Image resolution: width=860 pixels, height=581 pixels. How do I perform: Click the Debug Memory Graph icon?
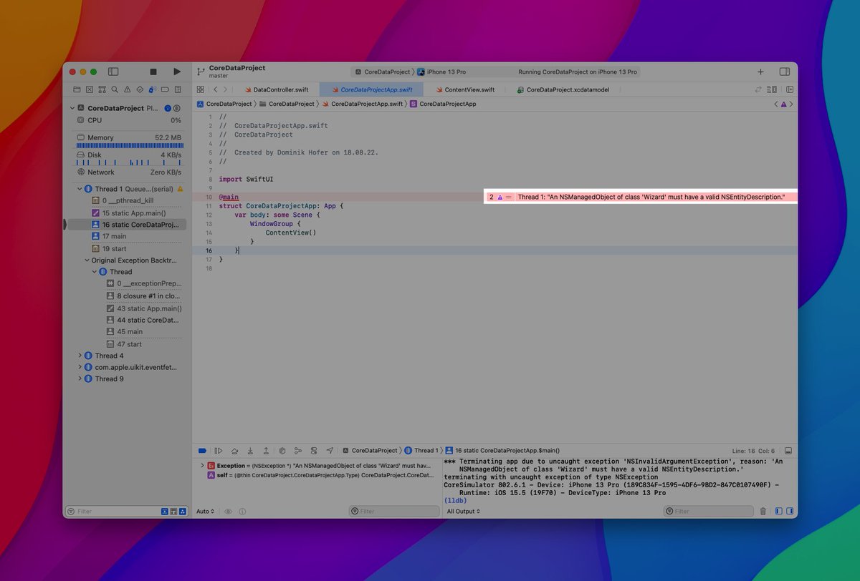[298, 451]
